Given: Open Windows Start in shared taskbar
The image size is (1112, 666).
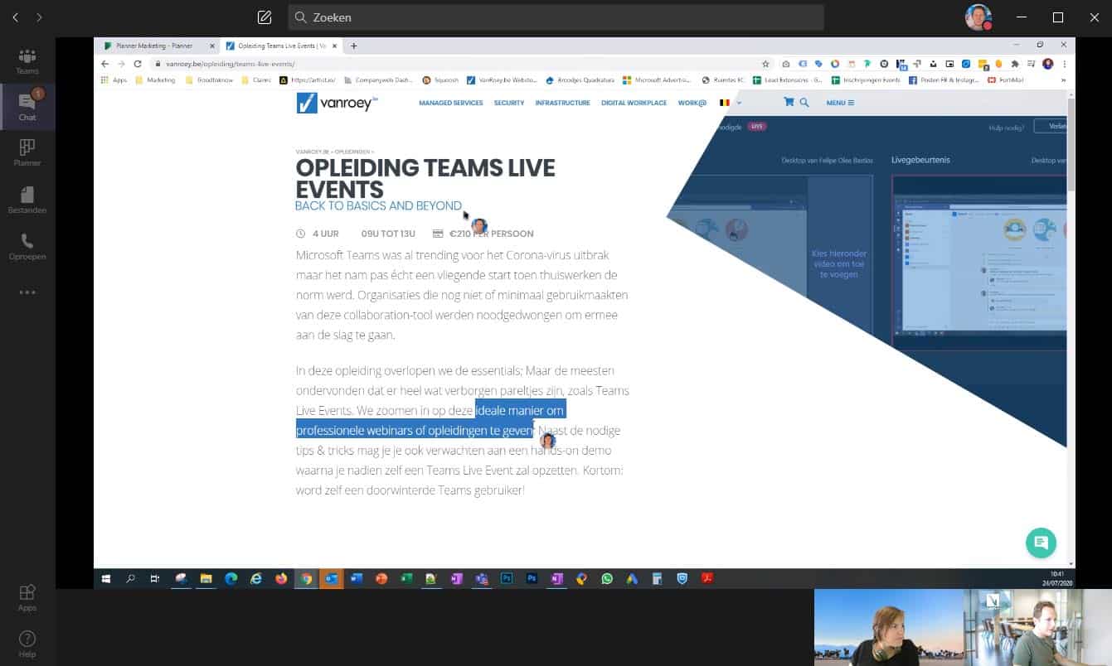Looking at the screenshot, I should (x=106, y=579).
